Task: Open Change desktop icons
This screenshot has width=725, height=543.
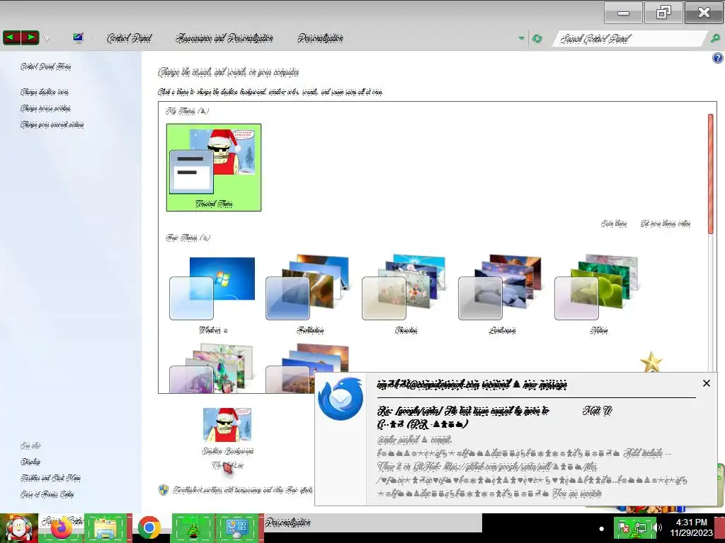Action: click(x=45, y=92)
